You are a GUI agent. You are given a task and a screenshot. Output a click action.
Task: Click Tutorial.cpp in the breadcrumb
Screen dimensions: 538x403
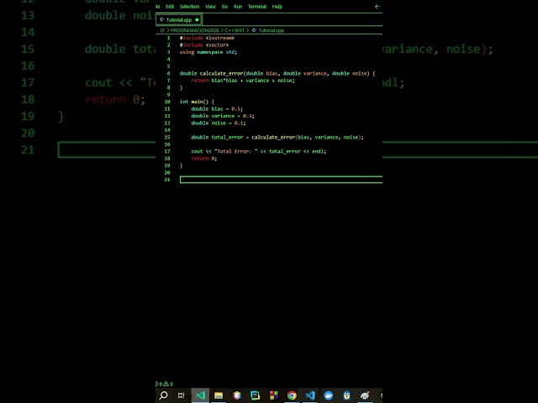tap(271, 30)
